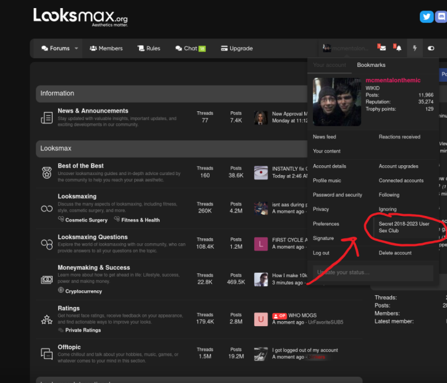Click the Looksmaxing Questions forum icon
The image size is (447, 383).
[47, 244]
